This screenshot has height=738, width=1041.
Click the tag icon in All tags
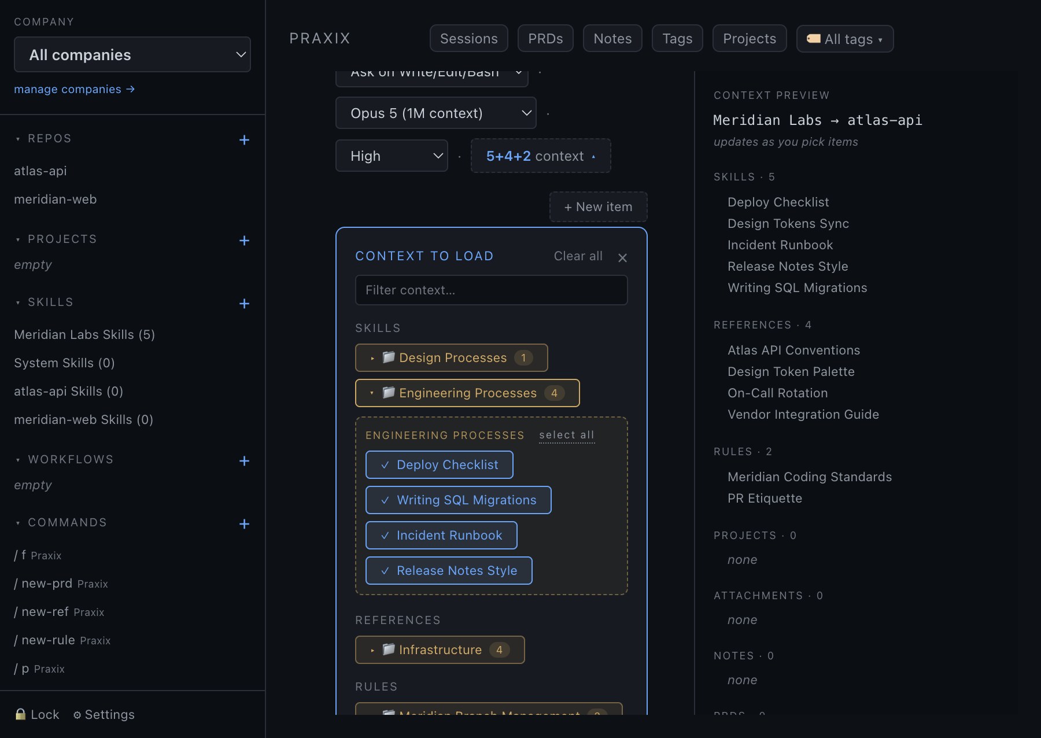[814, 39]
